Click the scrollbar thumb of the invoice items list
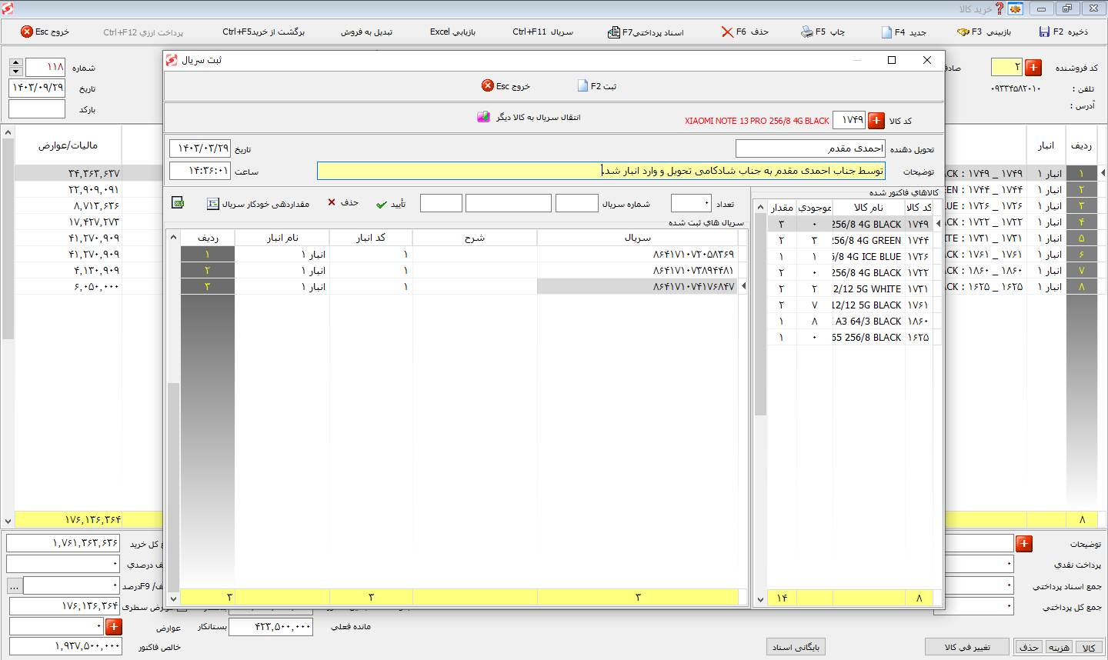 coord(760,315)
